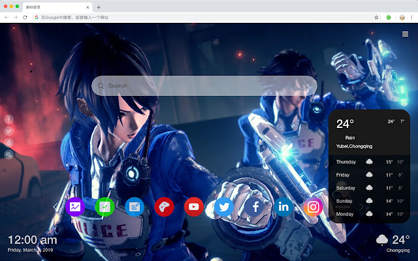Open the blue notes shortcut icon
The width and height of the screenshot is (418, 261).
[135, 207]
